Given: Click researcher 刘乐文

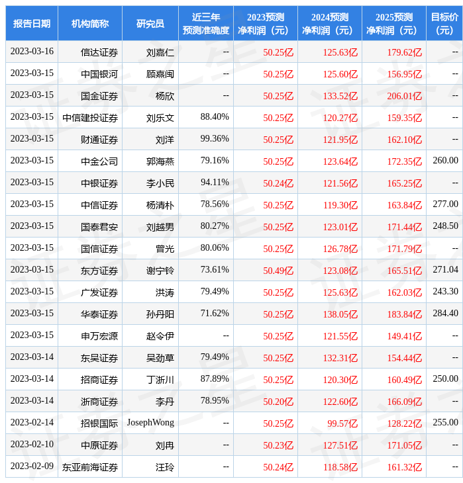Looking at the screenshot, I should [160, 118].
